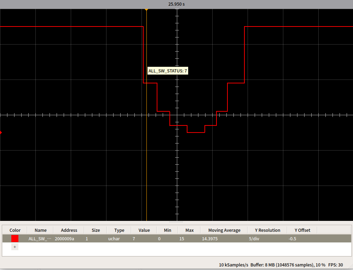Click the ALL_SW_STATUS: 7 tooltip label
Viewport: 353px width, 270px height.
pyautogui.click(x=168, y=71)
